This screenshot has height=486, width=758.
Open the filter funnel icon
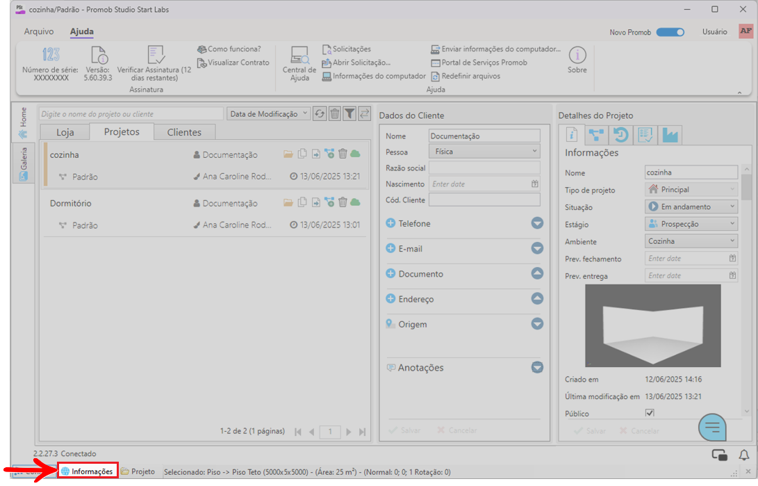click(x=349, y=114)
